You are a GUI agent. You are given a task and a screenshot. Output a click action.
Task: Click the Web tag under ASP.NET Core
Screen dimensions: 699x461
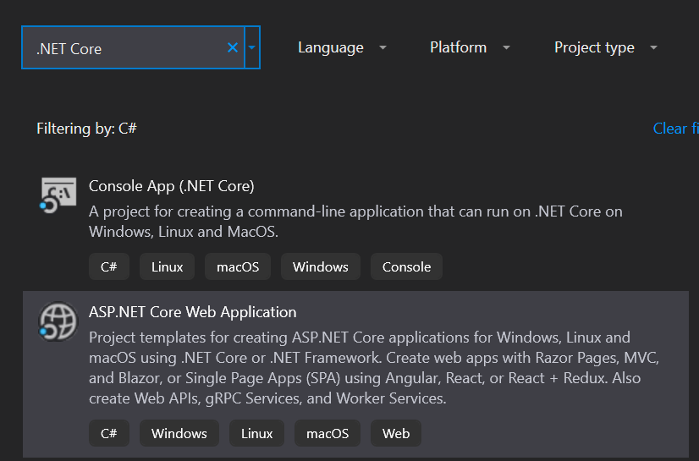click(395, 434)
